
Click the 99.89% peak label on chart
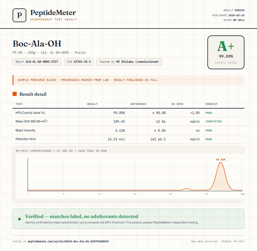pos(221,160)
